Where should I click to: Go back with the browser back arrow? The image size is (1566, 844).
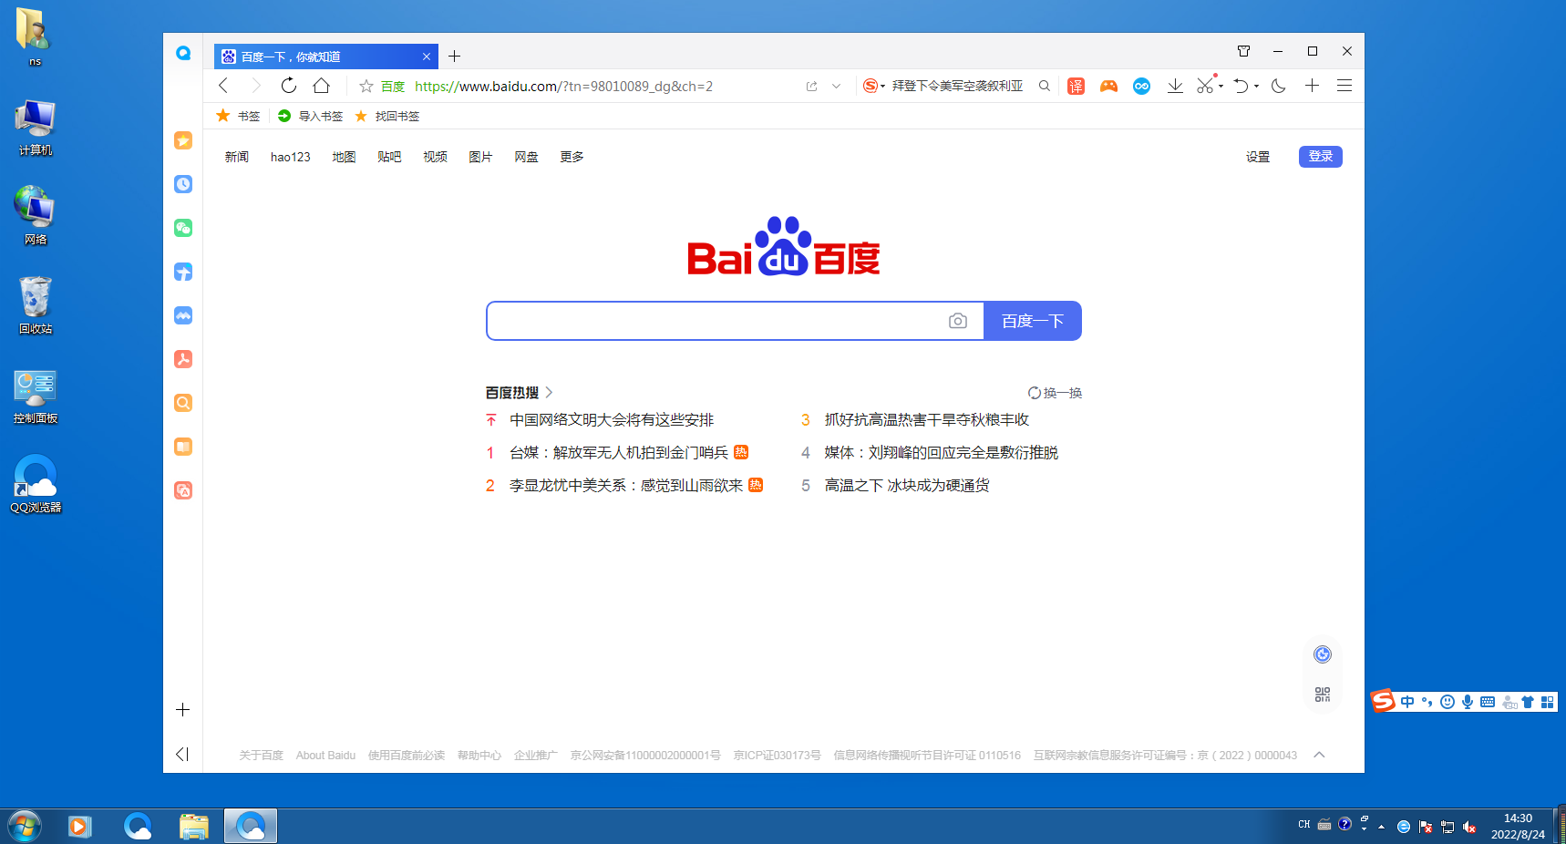223,86
